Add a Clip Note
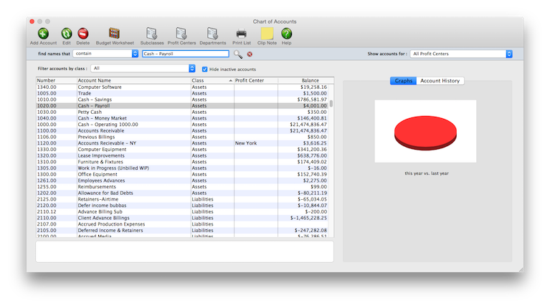Image resolution: width=550 pixels, height=308 pixels. [267, 33]
